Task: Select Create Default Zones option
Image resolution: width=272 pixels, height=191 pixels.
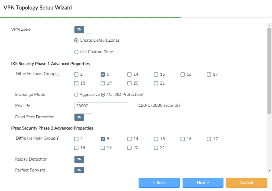Action: [x=76, y=40]
